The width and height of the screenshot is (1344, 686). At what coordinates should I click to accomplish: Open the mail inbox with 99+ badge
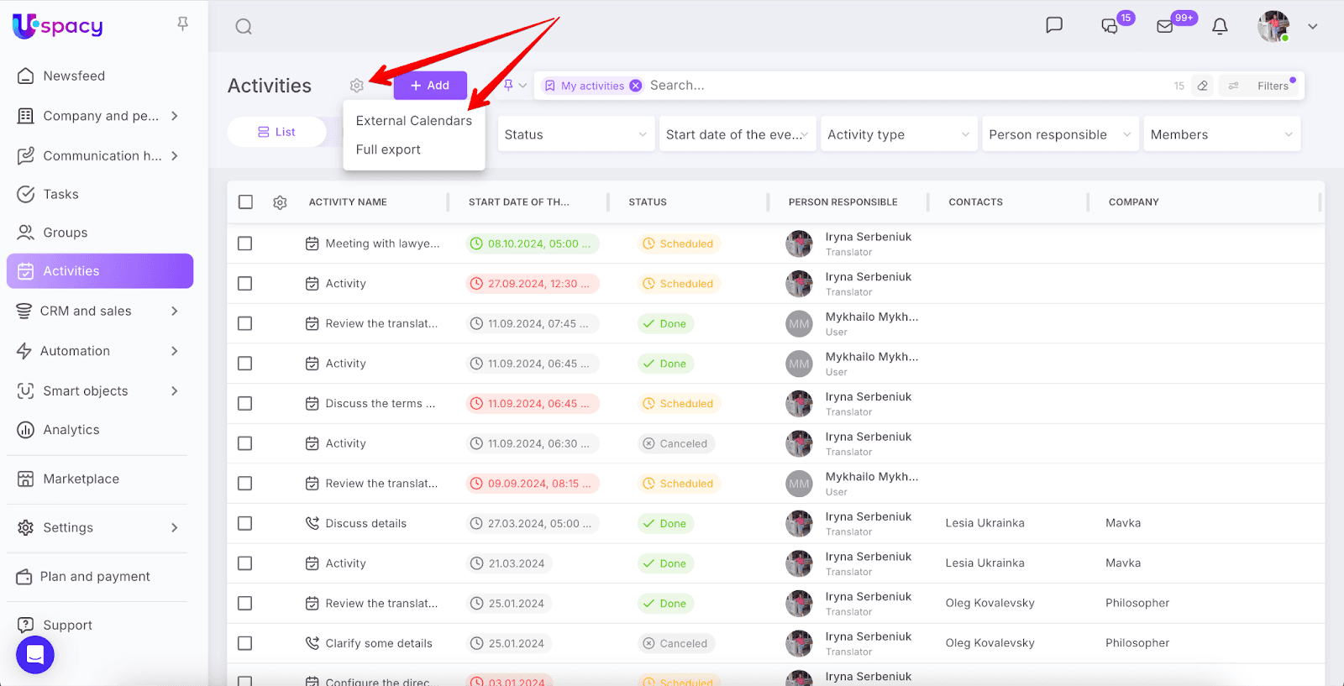pyautogui.click(x=1165, y=27)
